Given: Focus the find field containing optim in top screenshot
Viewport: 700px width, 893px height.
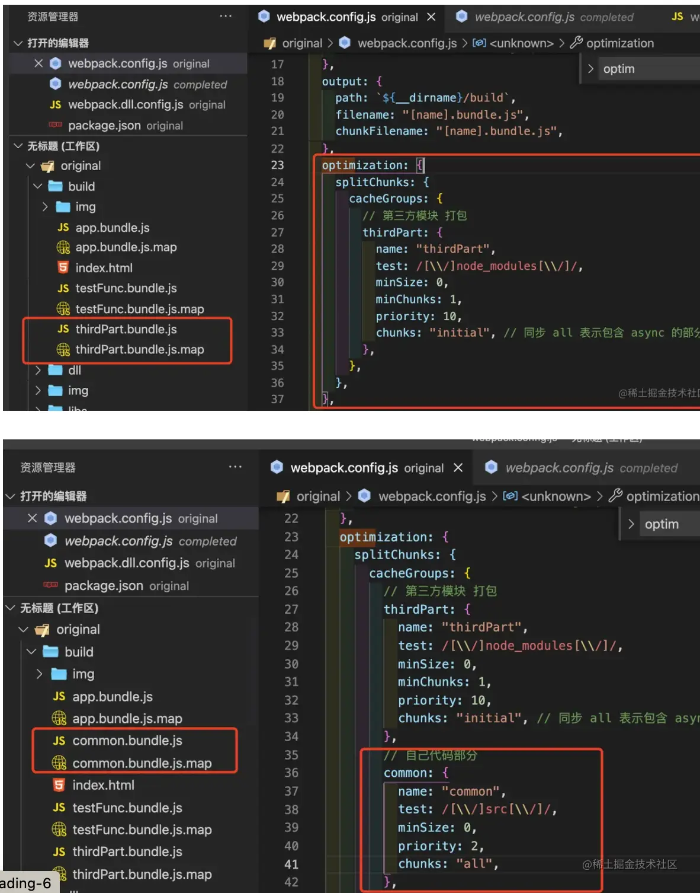Looking at the screenshot, I should click(649, 69).
